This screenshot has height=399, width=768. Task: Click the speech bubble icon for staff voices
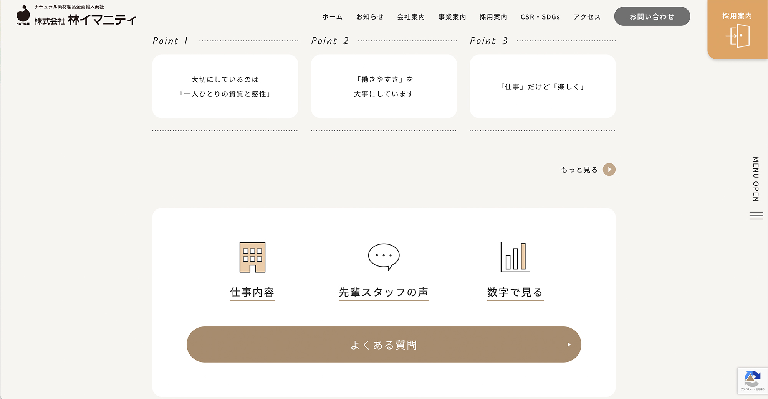[384, 257]
